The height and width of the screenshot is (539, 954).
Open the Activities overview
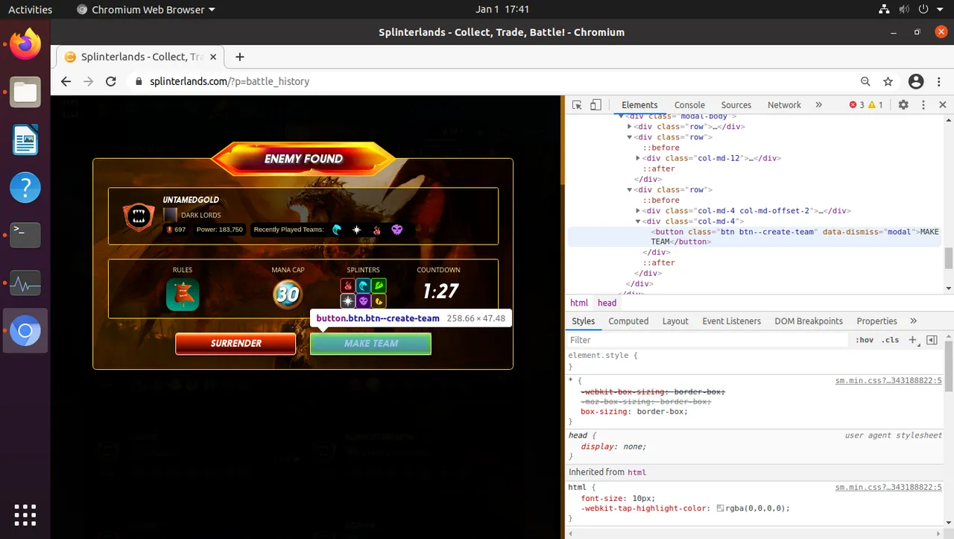coord(30,10)
